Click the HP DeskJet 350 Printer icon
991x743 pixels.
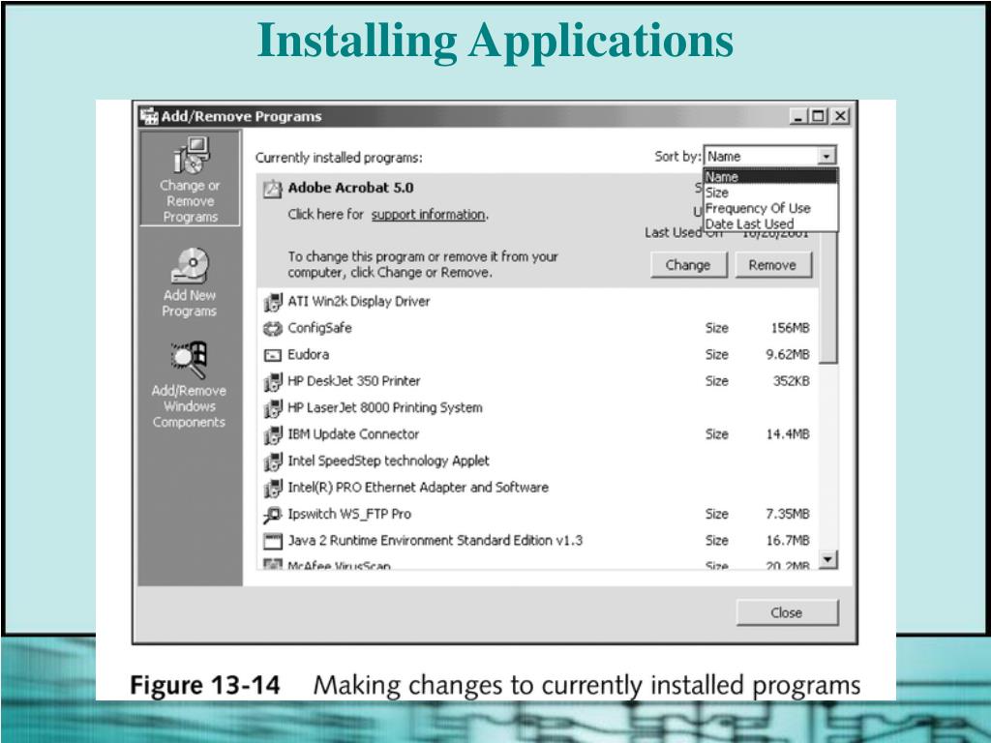pos(272,381)
